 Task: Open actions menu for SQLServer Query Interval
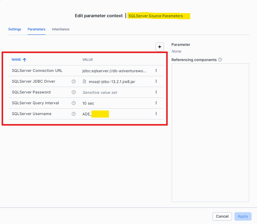click(156, 103)
